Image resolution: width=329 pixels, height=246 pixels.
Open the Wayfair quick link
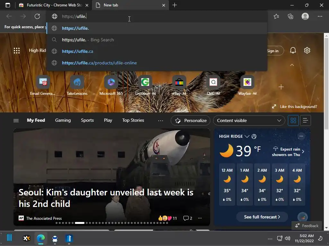pyautogui.click(x=247, y=86)
